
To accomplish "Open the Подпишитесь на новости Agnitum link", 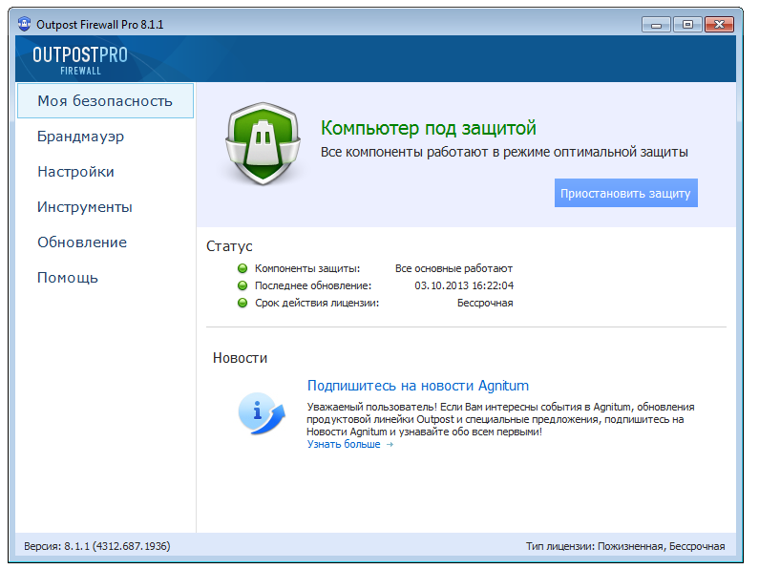I will (418, 386).
